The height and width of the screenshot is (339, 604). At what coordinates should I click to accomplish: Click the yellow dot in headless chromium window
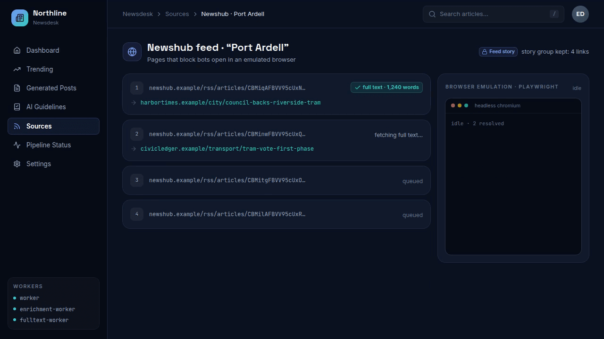460,105
